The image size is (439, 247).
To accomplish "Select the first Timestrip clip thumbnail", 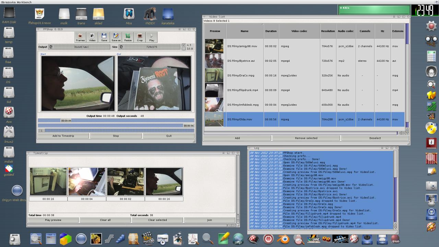I will (x=48, y=181).
